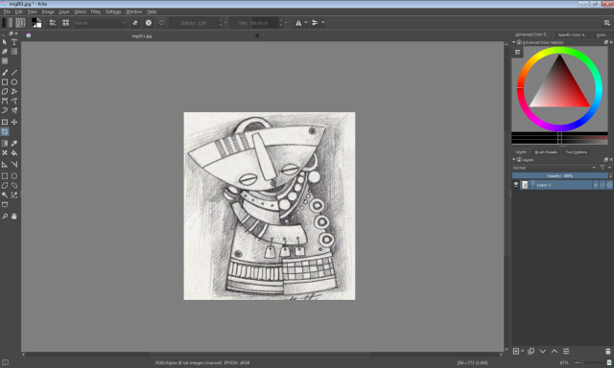Select the Ellipse shape tool
The image size is (614, 368).
pyautogui.click(x=14, y=82)
